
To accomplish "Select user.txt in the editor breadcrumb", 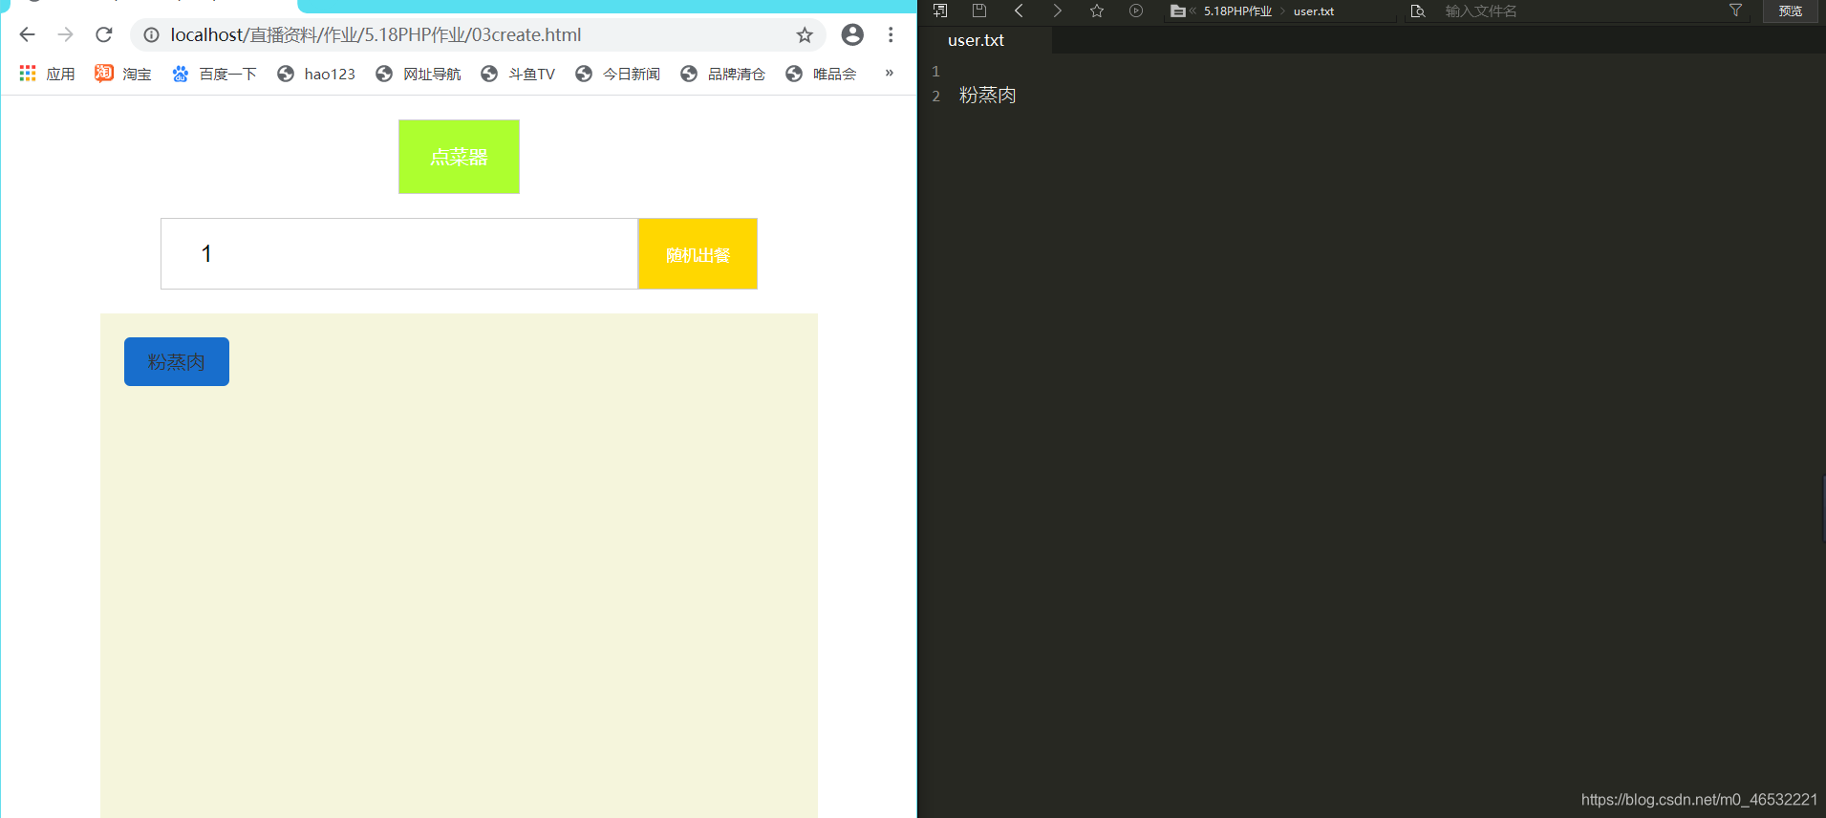I will pos(1314,11).
